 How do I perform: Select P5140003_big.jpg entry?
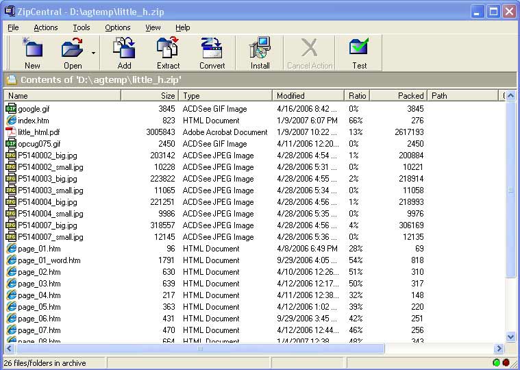tap(47, 179)
